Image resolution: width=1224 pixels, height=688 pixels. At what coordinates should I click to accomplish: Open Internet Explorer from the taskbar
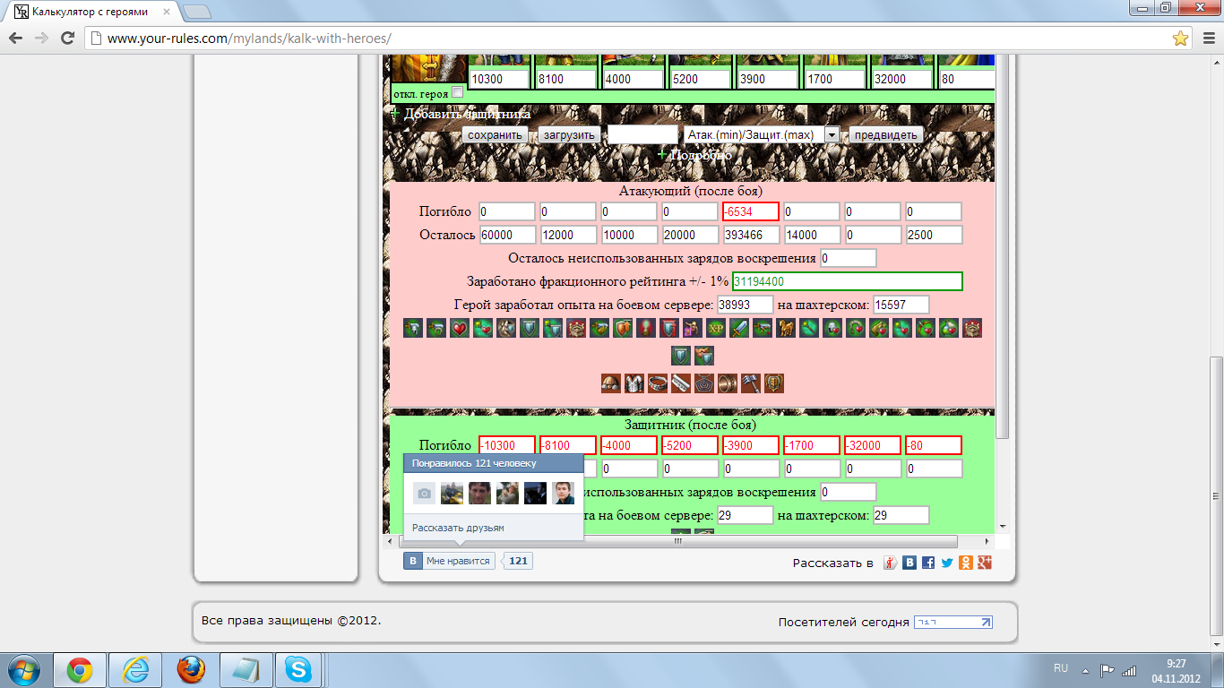pyautogui.click(x=135, y=670)
